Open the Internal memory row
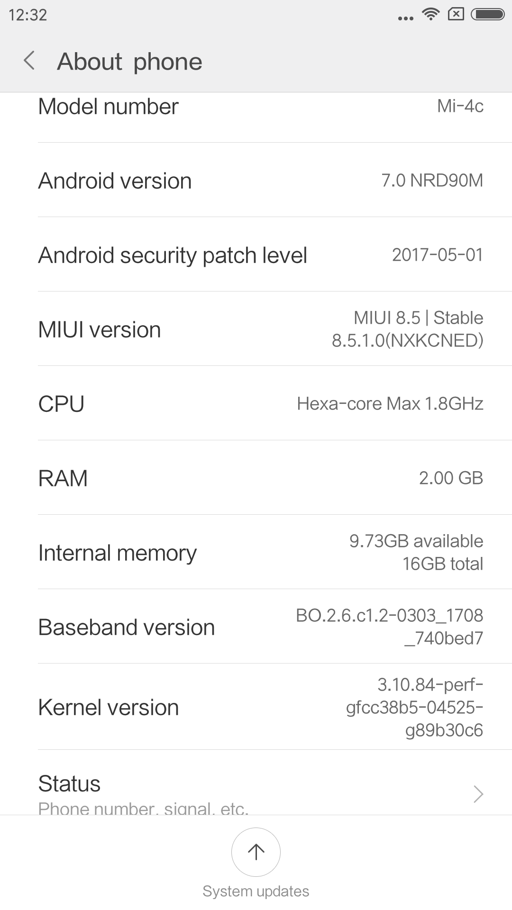 point(256,553)
